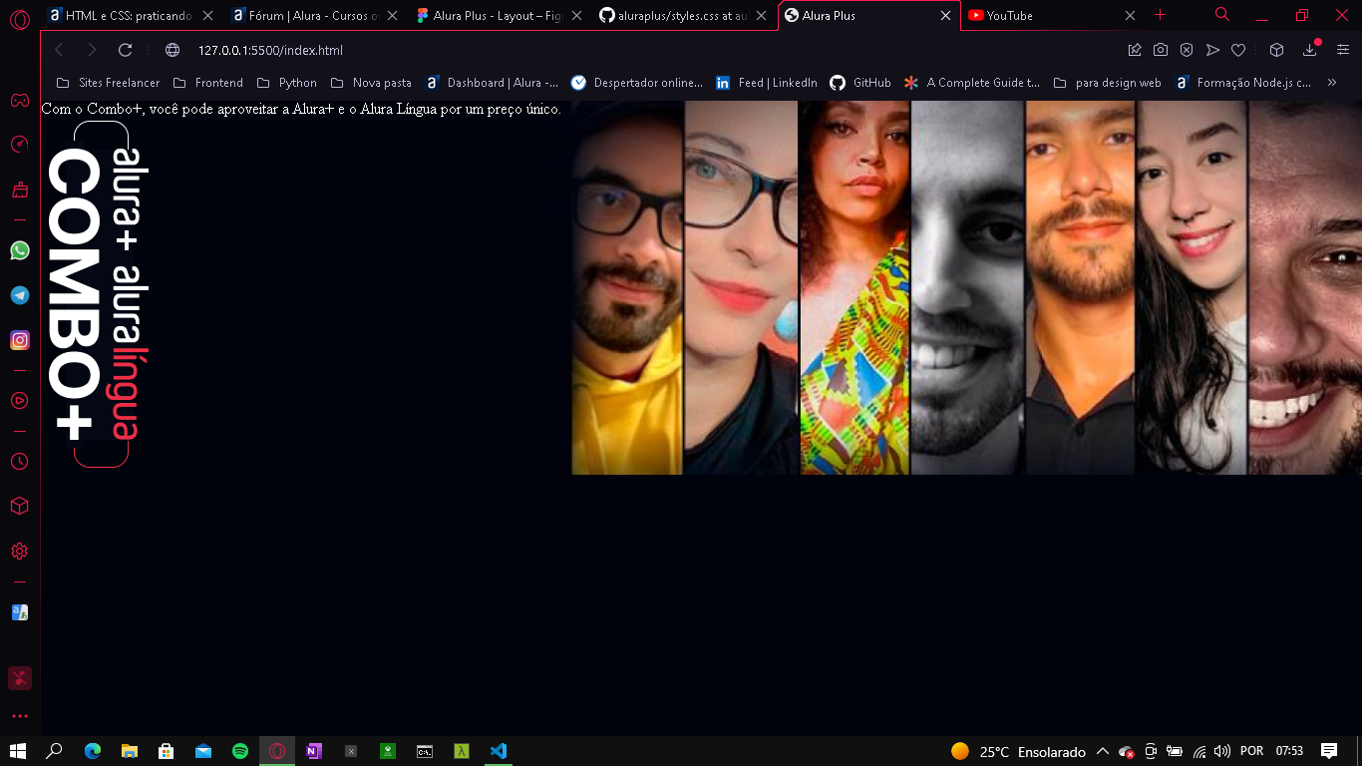
Task: Open Formação Node.js bookmark
Action: click(x=1243, y=83)
